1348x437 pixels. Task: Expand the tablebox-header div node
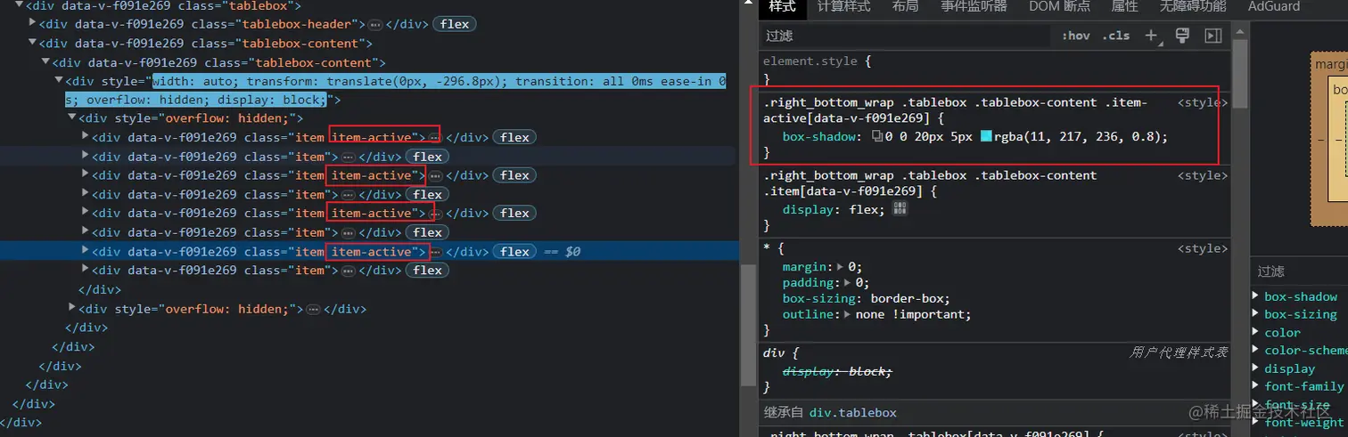(x=33, y=23)
